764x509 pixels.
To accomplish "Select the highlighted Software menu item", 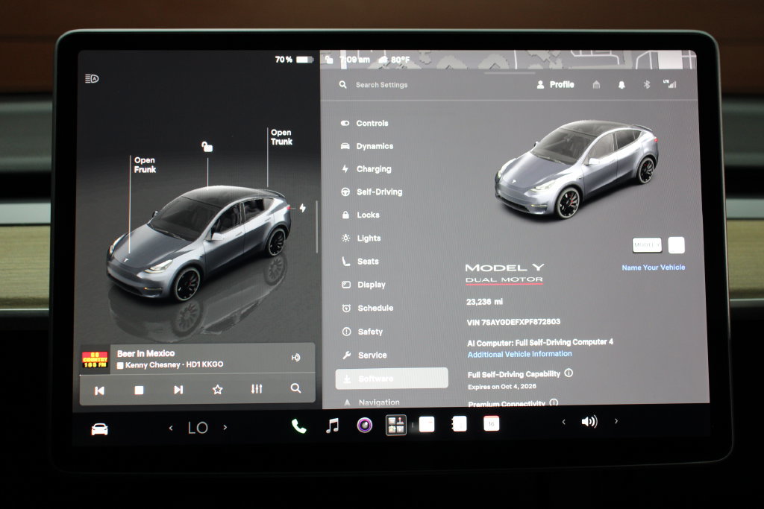I will (392, 378).
